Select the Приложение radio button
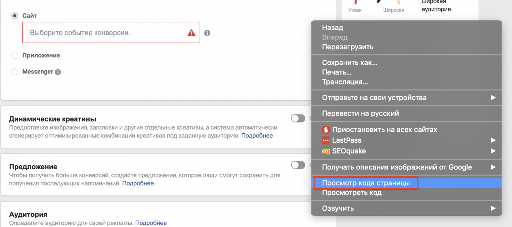 point(15,55)
